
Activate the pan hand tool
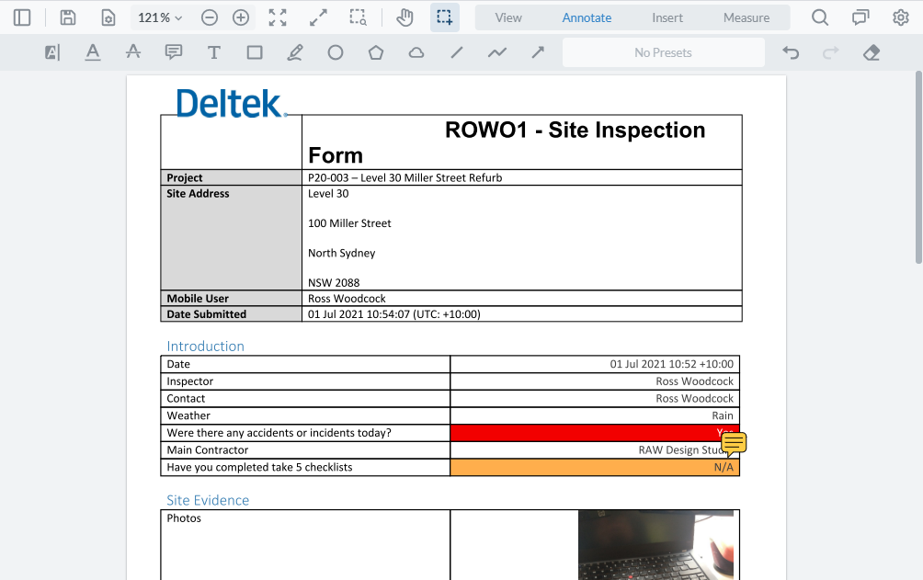coord(405,17)
